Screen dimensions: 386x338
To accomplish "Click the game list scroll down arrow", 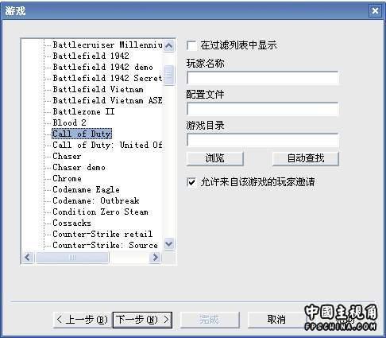I will (x=169, y=243).
